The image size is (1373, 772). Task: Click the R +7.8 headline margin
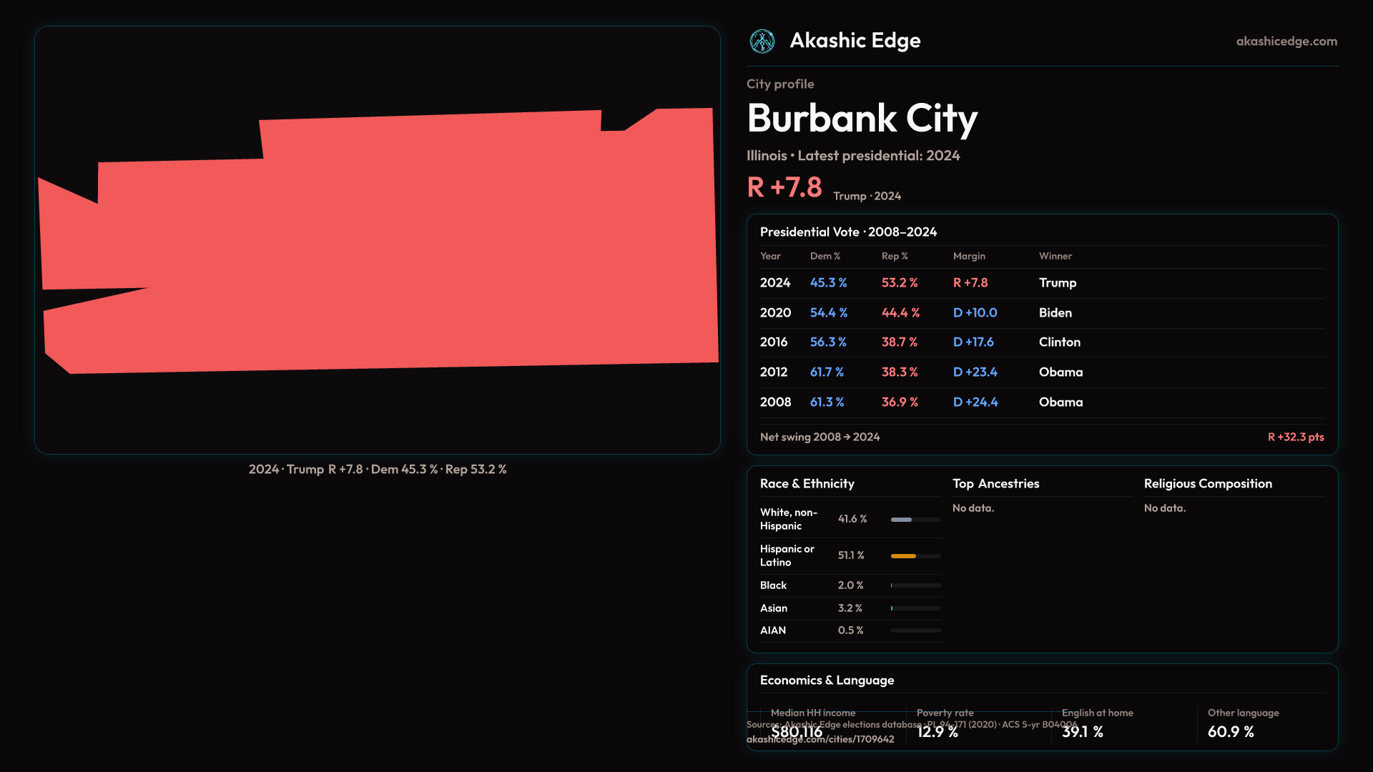click(x=784, y=187)
